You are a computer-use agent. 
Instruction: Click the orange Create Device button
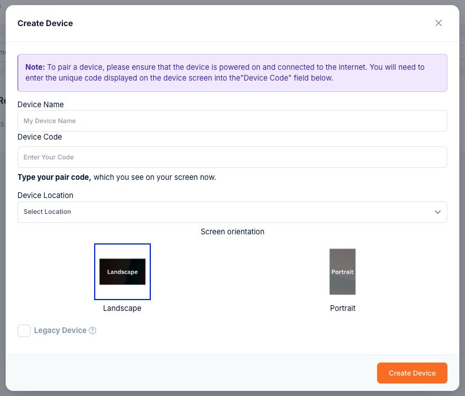tap(412, 373)
